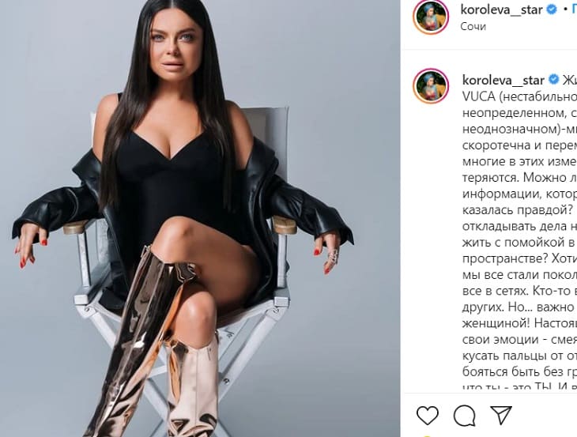This screenshot has height=437, width=577.
Task: Open the koroleva__star username in the caption
Action: pos(503,80)
